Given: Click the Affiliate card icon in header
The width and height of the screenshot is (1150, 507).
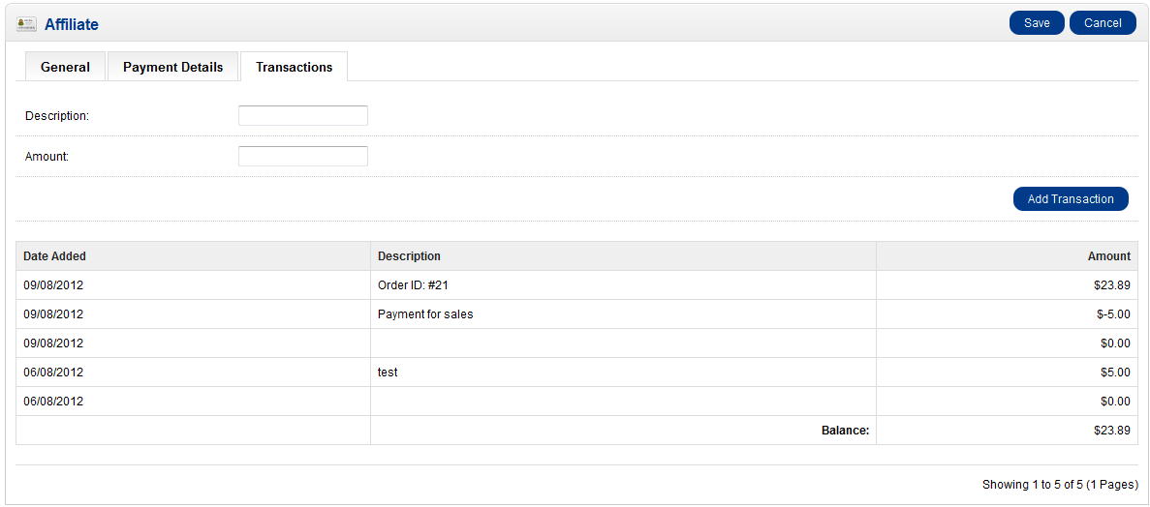Looking at the screenshot, I should click(x=26, y=24).
